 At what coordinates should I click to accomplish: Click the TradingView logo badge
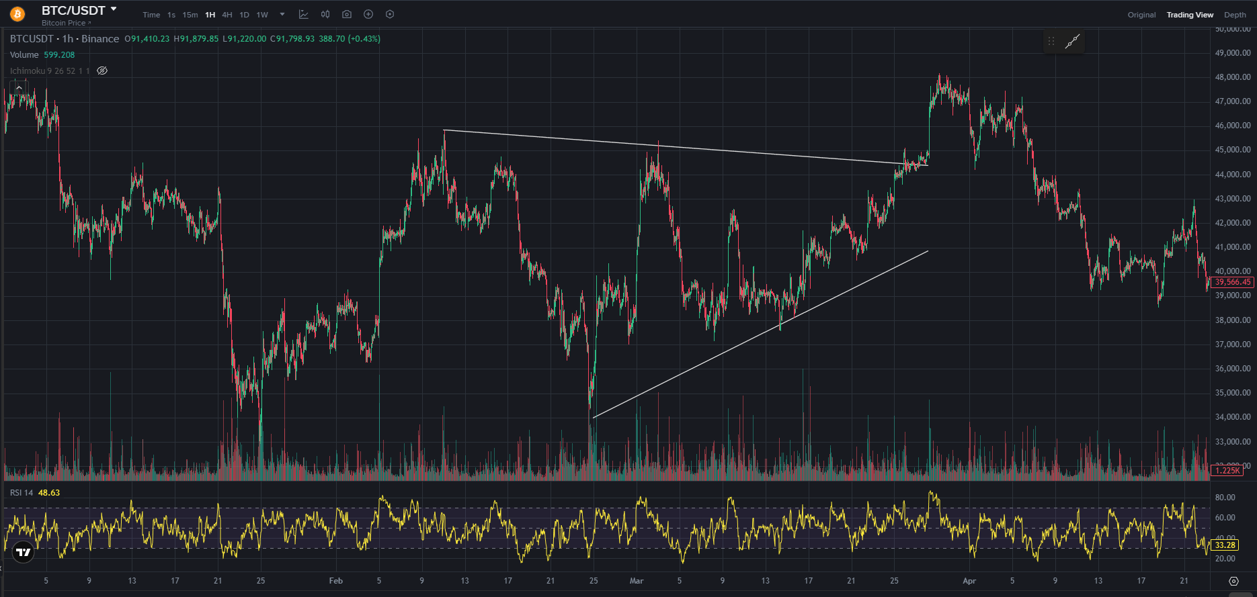pyautogui.click(x=24, y=552)
